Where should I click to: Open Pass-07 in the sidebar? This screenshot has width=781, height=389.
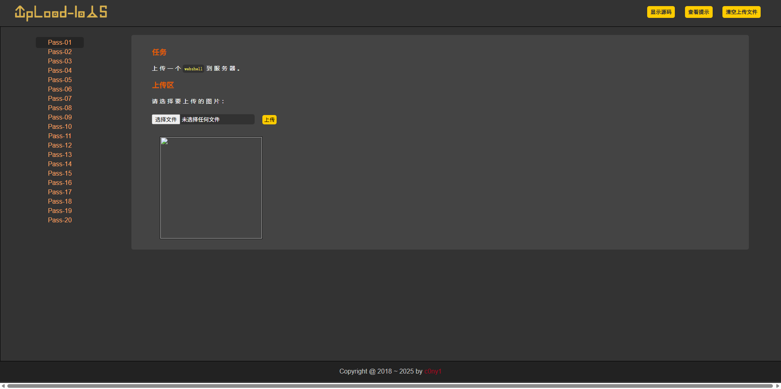(x=60, y=98)
